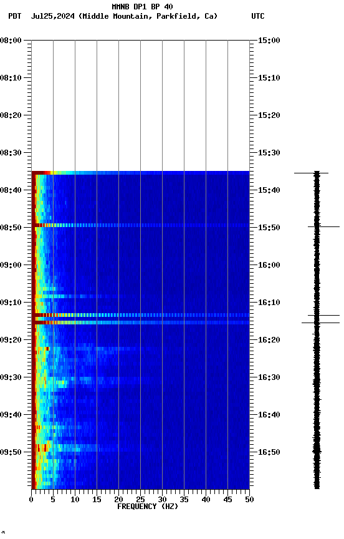Click the 08:10 PDT time label
This screenshot has height=539, width=344.
(x=11, y=78)
